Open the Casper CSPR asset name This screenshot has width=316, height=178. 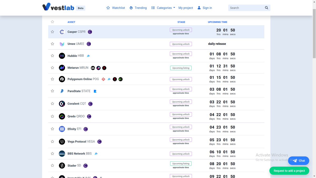[x=76, y=32]
